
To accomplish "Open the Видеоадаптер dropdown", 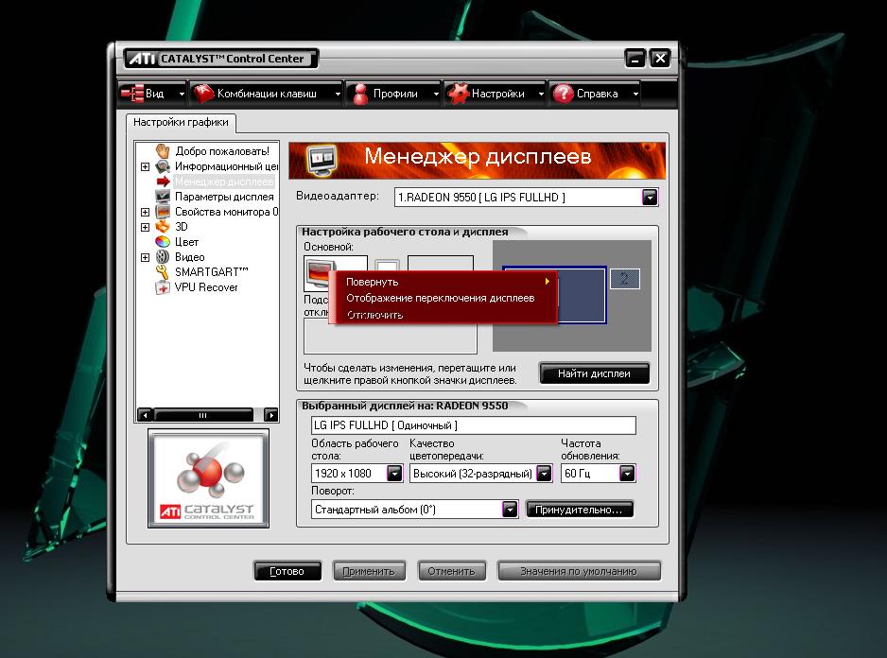I will (650, 197).
